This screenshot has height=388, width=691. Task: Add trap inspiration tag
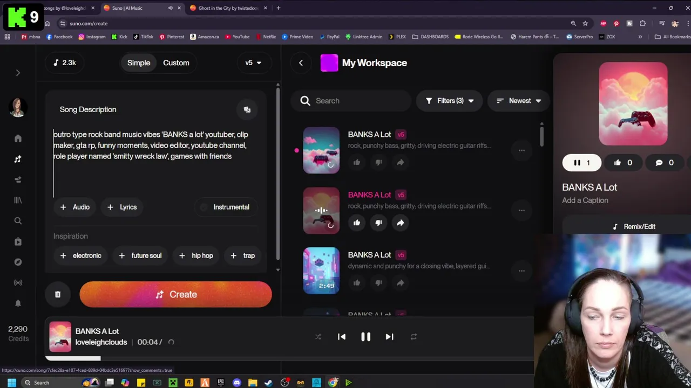tap(242, 255)
